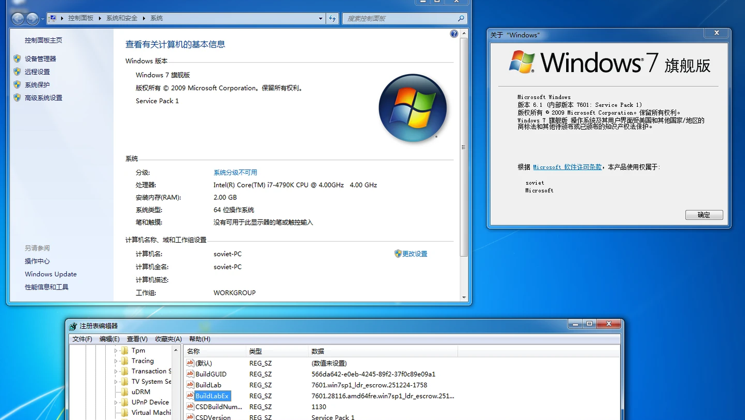This screenshot has height=420, width=745.
Task: Expand the TV System Se... registry key
Action: click(116, 382)
